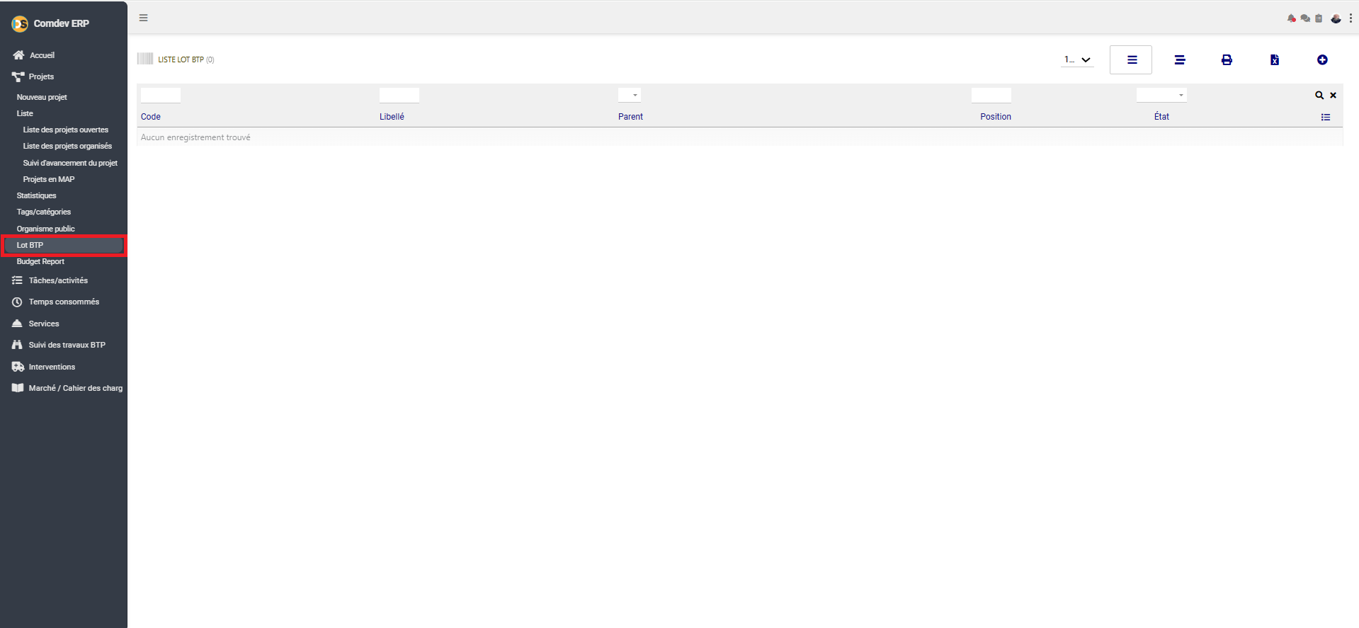Open the page size dropdown

1077,59
